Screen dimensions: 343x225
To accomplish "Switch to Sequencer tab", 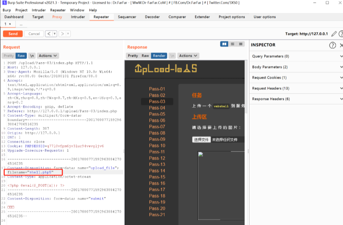I will pyautogui.click(x=127, y=17).
